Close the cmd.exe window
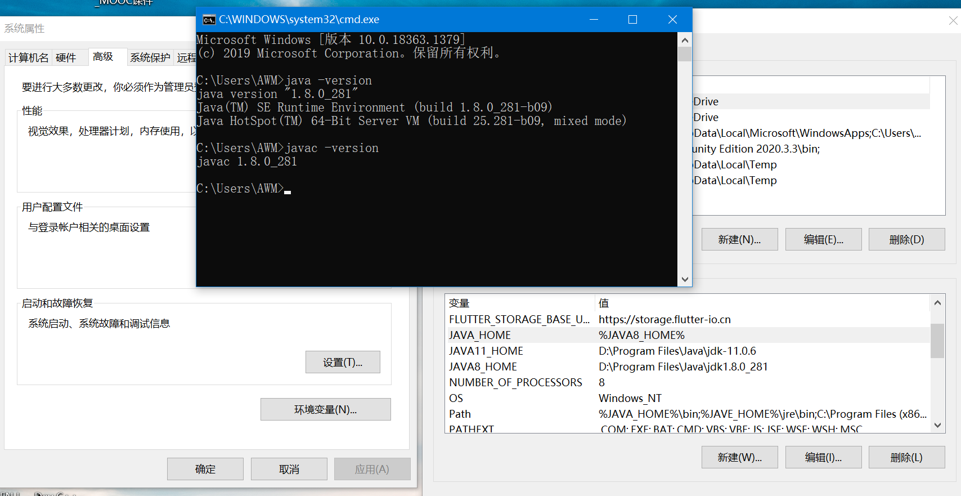The height and width of the screenshot is (496, 961). tap(672, 20)
